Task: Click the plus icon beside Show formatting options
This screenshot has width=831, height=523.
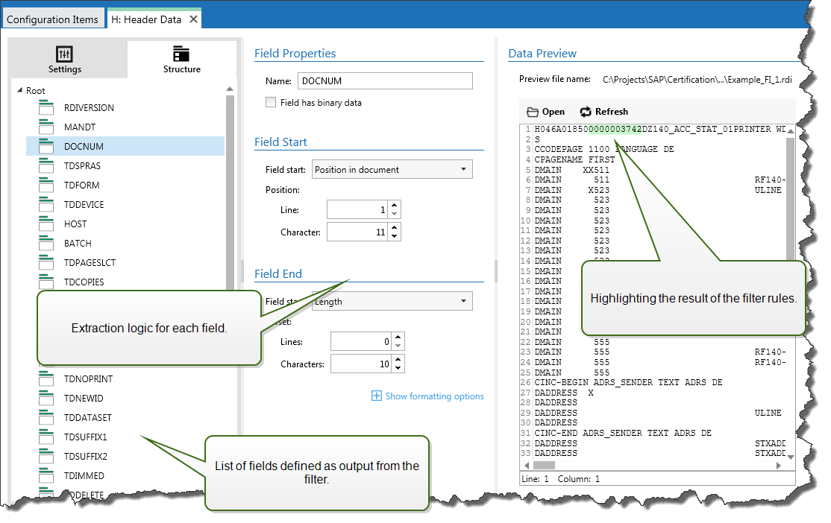Action: point(377,396)
